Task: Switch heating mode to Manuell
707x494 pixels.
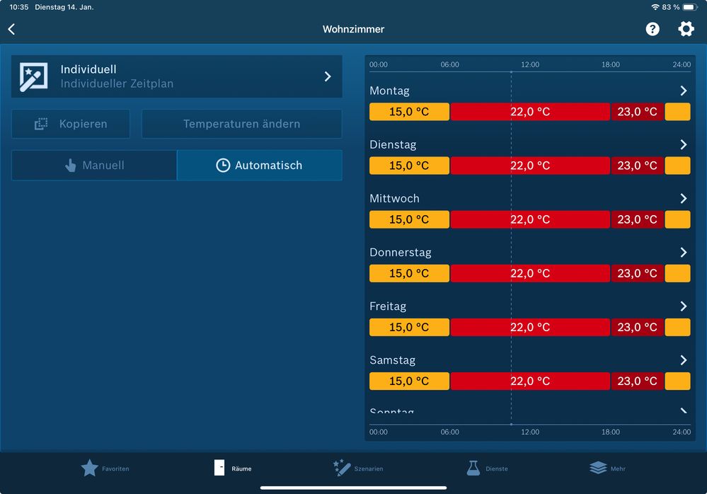Action: [x=94, y=165]
